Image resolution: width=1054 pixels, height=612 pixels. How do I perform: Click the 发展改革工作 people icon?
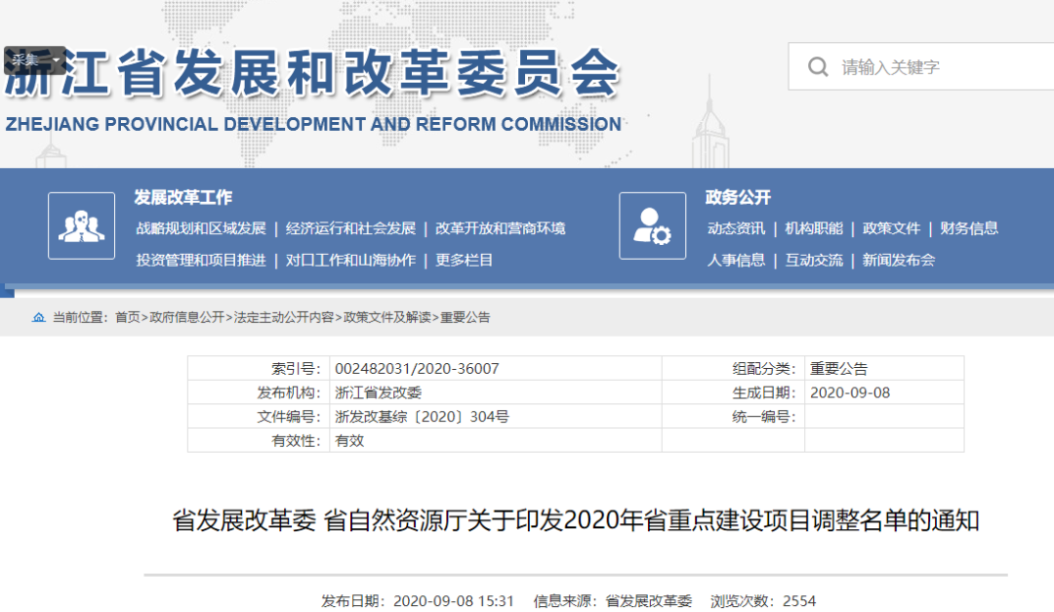point(81,226)
